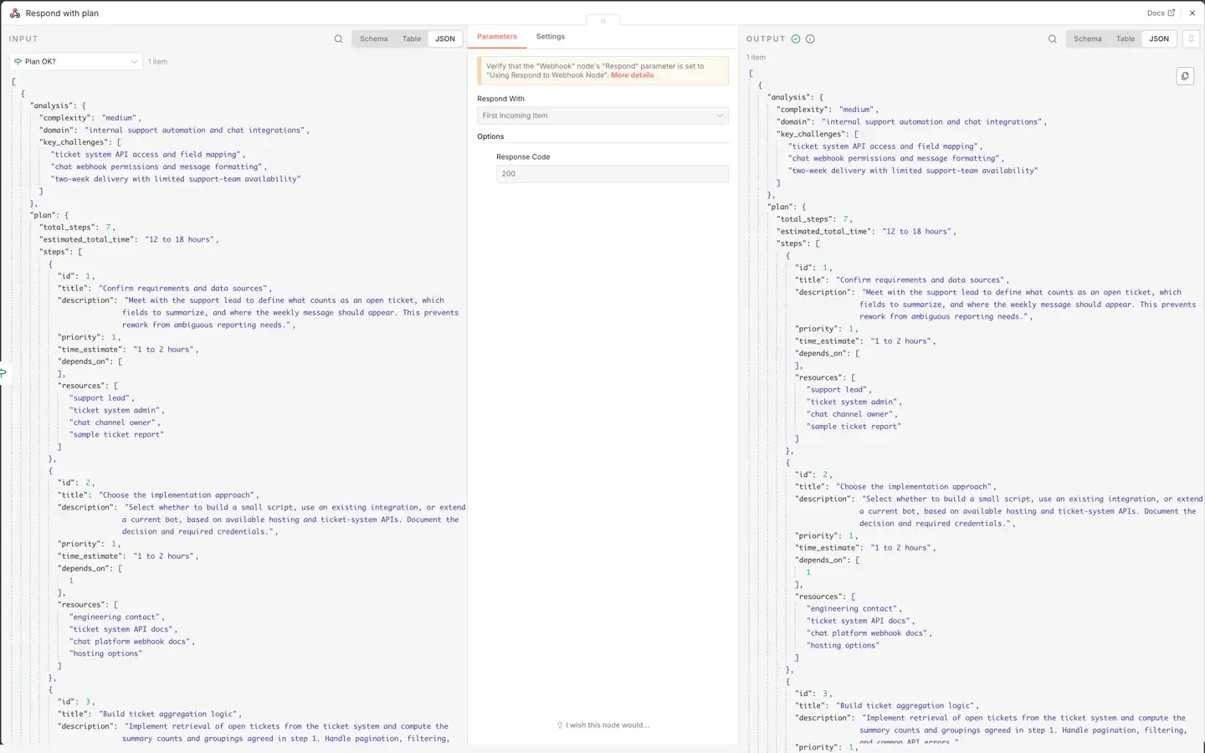Click "domain" line in INPUT JSON

(x=174, y=131)
